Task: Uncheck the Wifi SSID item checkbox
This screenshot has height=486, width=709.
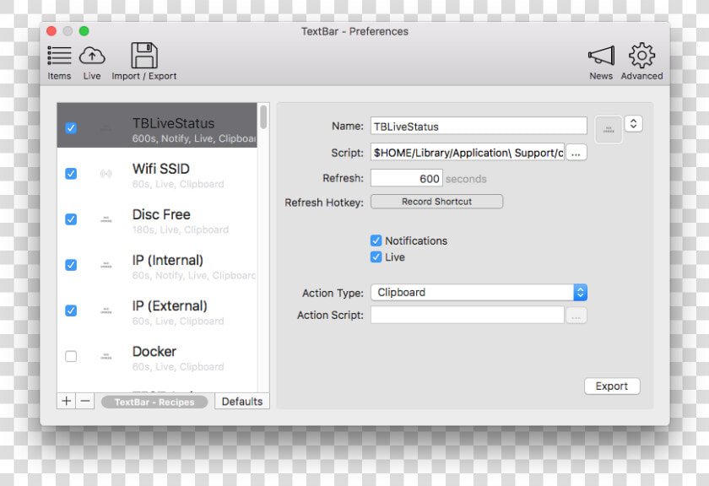Action: (71, 174)
